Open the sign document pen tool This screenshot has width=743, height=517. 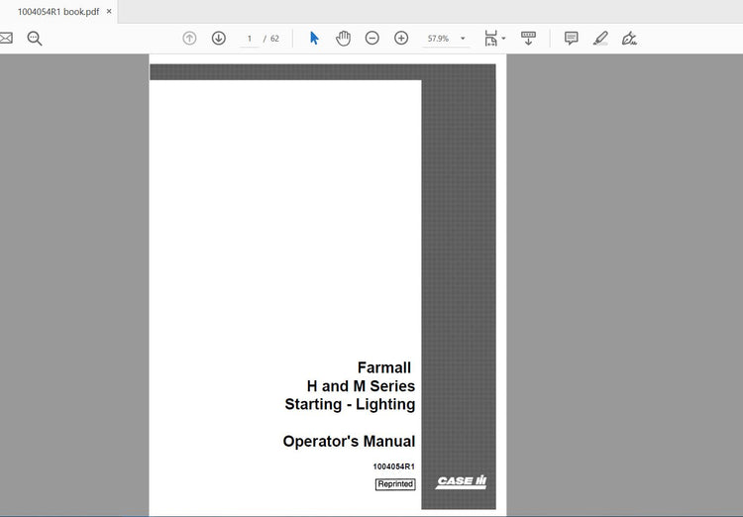629,38
